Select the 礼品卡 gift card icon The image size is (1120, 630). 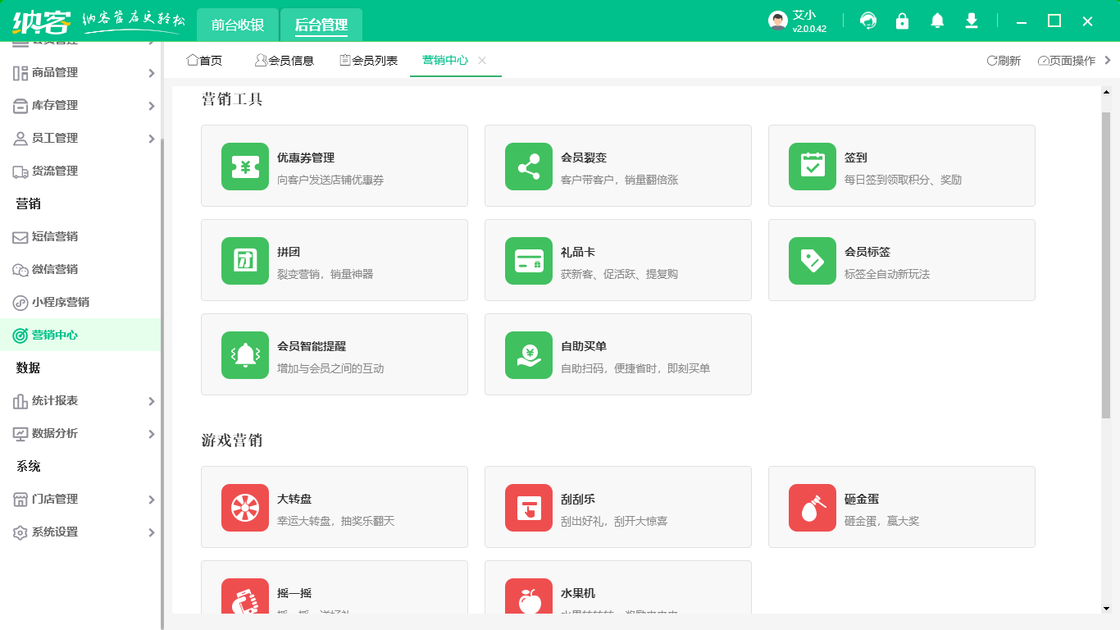point(529,261)
